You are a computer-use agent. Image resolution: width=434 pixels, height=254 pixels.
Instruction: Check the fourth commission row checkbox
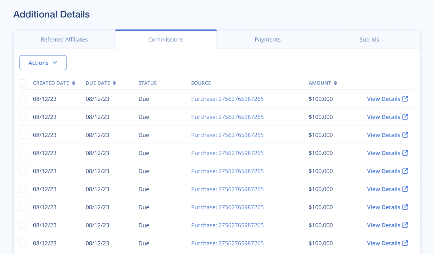point(23,153)
